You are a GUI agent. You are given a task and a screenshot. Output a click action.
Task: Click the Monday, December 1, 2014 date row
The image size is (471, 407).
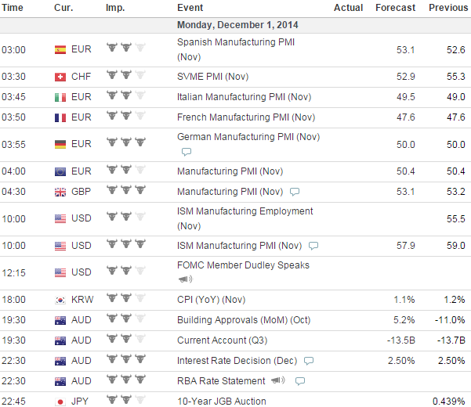coord(237,25)
